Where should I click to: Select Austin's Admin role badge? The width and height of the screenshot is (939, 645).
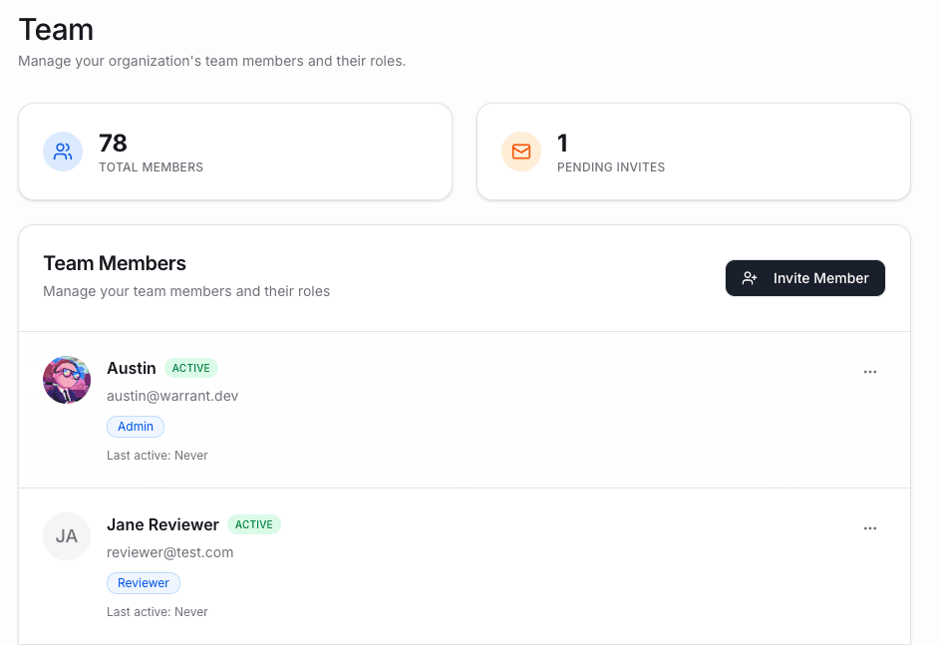[135, 426]
